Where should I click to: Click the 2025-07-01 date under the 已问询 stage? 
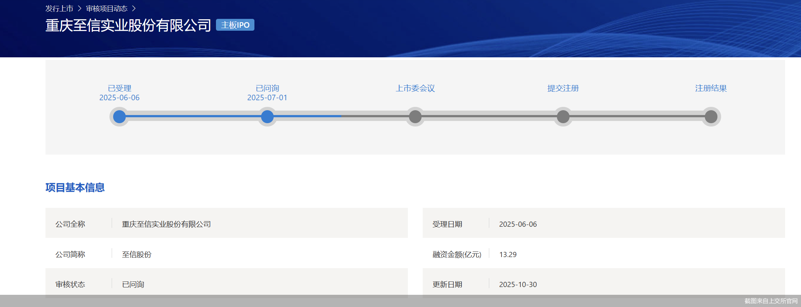click(x=267, y=98)
